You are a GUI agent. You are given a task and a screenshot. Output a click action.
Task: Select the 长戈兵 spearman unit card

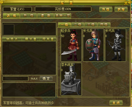(x=93, y=45)
